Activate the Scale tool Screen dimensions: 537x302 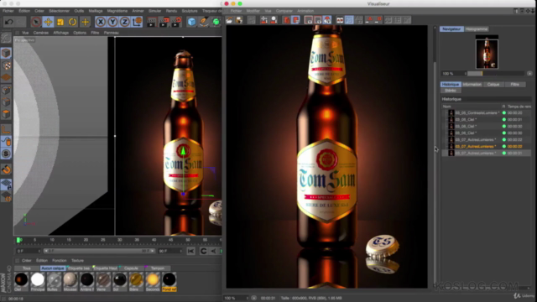pos(60,22)
